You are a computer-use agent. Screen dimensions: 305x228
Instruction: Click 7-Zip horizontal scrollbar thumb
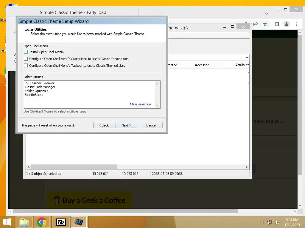coord(74,167)
